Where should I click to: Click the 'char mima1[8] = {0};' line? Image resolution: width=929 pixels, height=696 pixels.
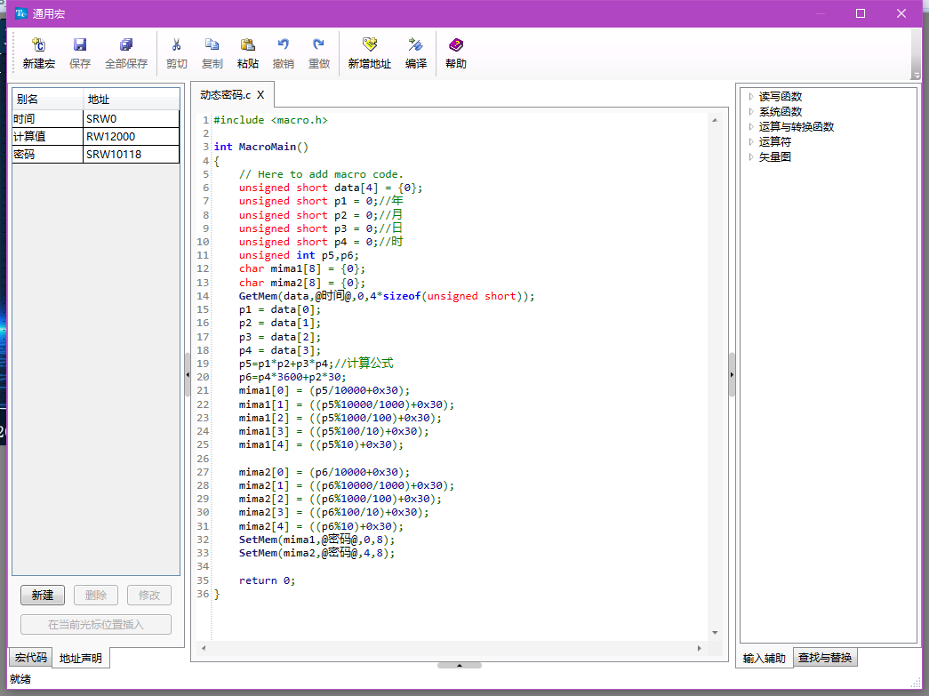pos(302,269)
